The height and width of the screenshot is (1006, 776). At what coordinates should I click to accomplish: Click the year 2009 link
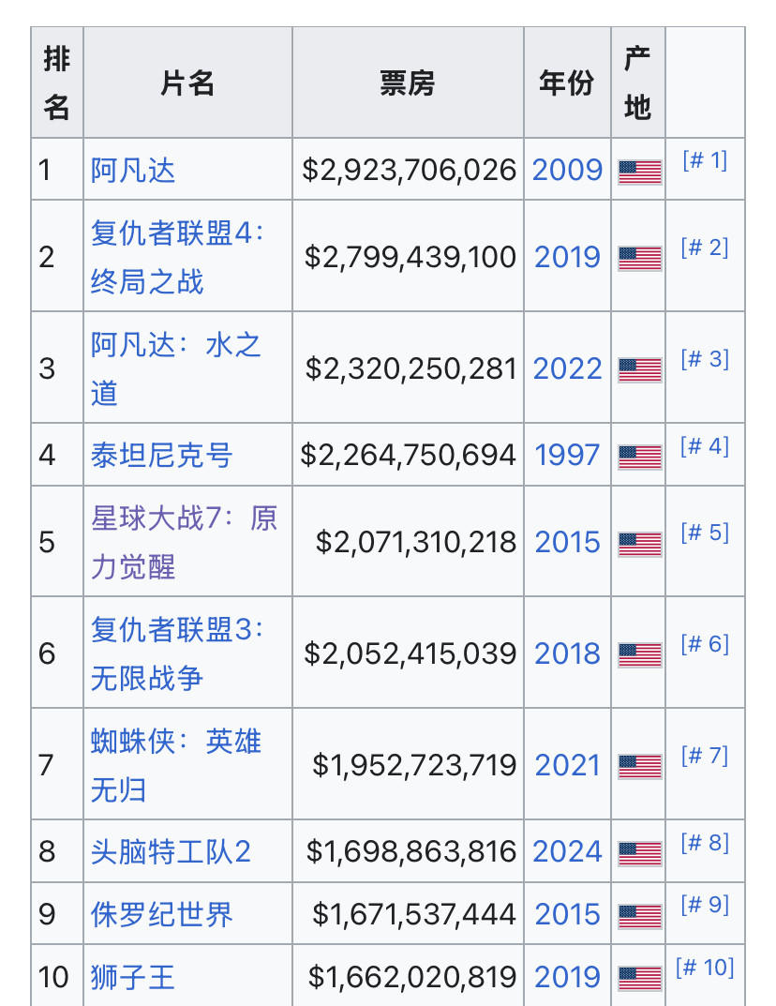coord(567,170)
